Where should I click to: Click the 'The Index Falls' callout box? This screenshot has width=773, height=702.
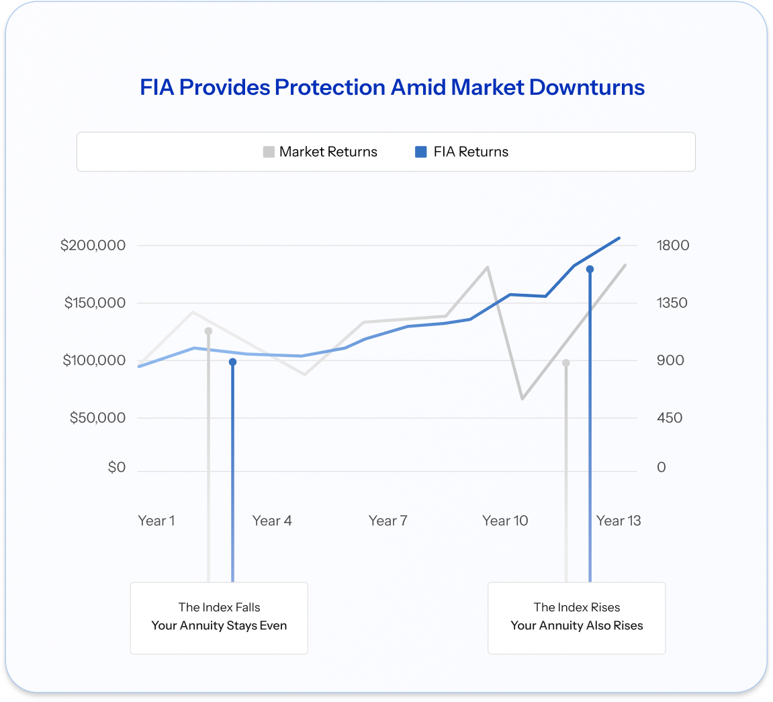click(219, 617)
